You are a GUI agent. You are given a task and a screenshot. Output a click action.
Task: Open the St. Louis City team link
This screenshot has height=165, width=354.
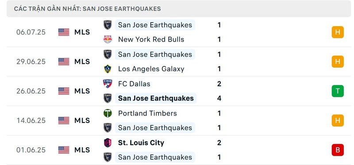pyautogui.click(x=141, y=142)
